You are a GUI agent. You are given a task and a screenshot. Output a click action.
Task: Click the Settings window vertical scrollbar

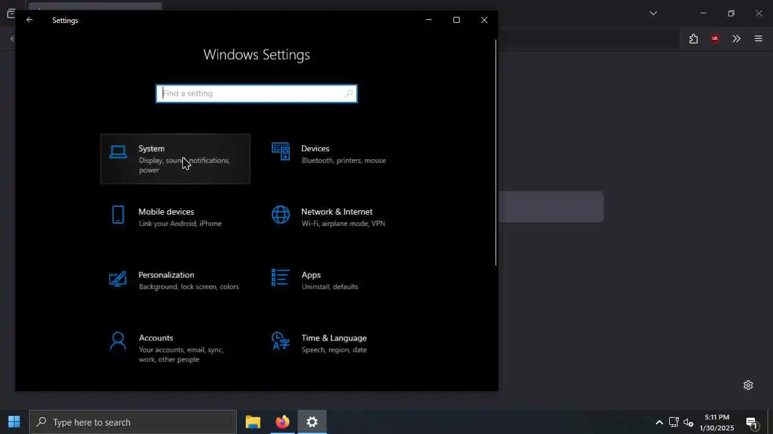click(x=496, y=153)
